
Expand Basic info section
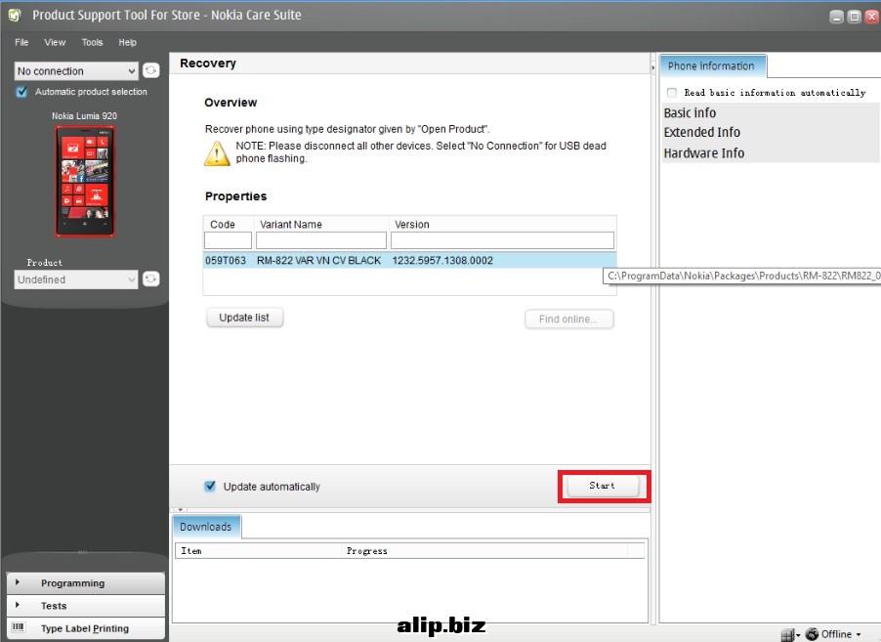click(x=690, y=113)
